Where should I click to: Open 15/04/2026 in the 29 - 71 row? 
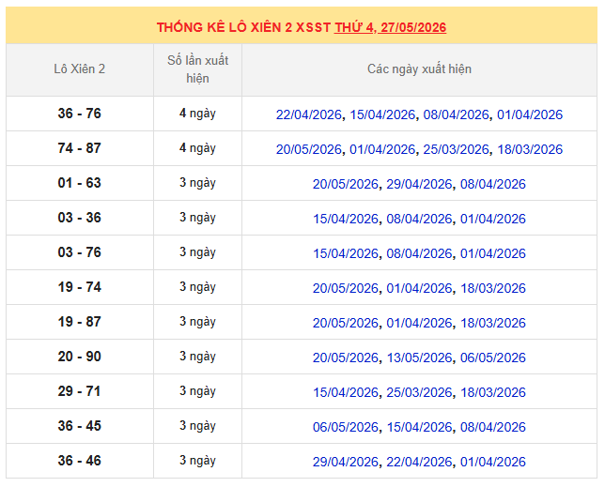click(346, 392)
